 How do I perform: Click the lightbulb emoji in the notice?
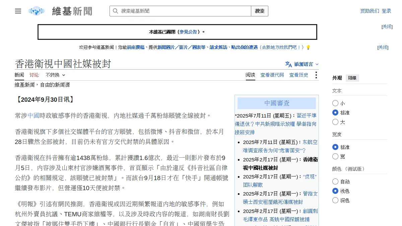point(308,48)
